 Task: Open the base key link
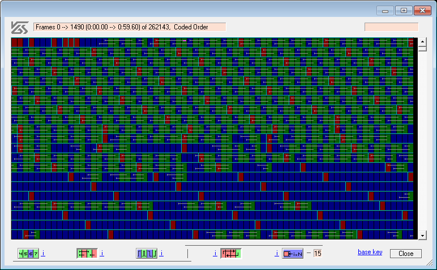click(370, 252)
